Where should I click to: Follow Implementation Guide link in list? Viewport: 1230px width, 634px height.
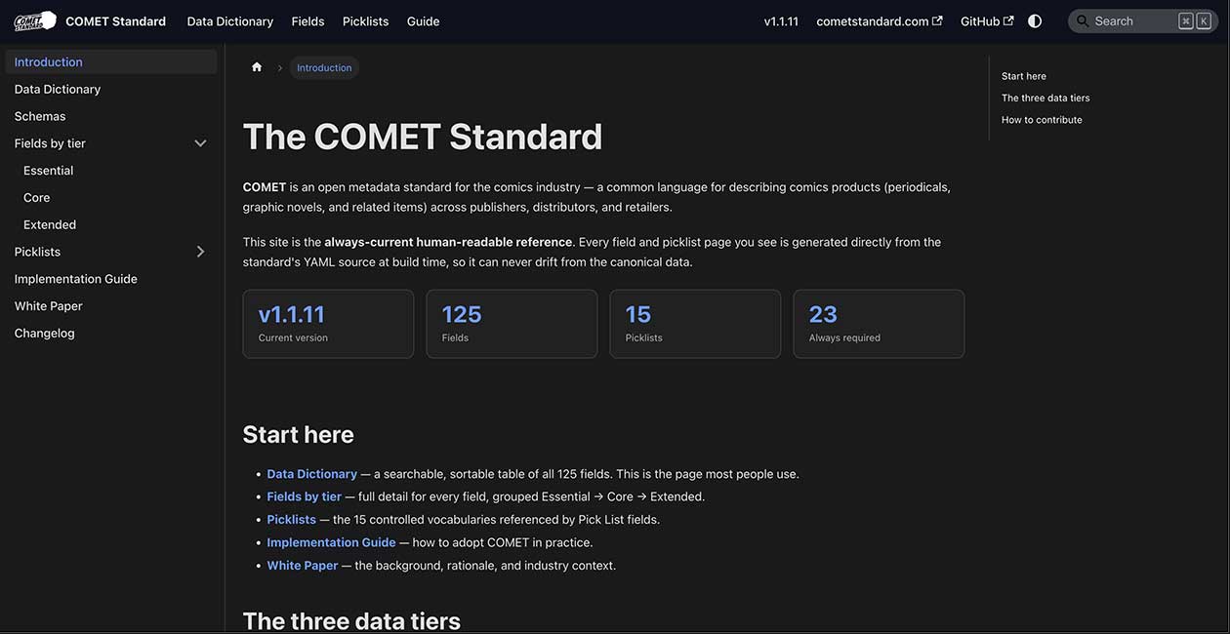pos(332,542)
